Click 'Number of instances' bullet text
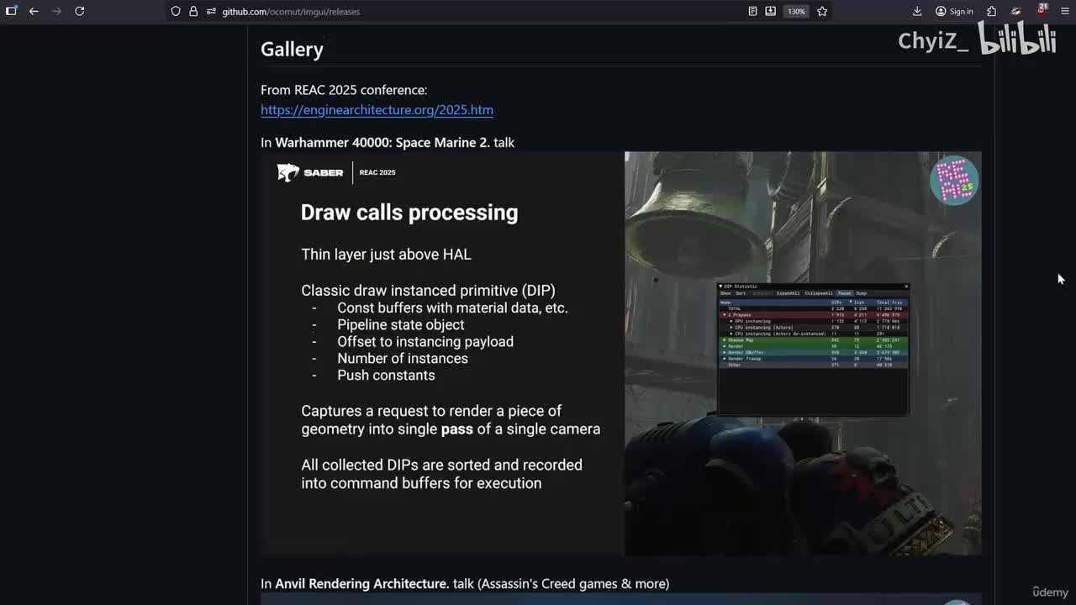This screenshot has width=1076, height=605. click(403, 358)
